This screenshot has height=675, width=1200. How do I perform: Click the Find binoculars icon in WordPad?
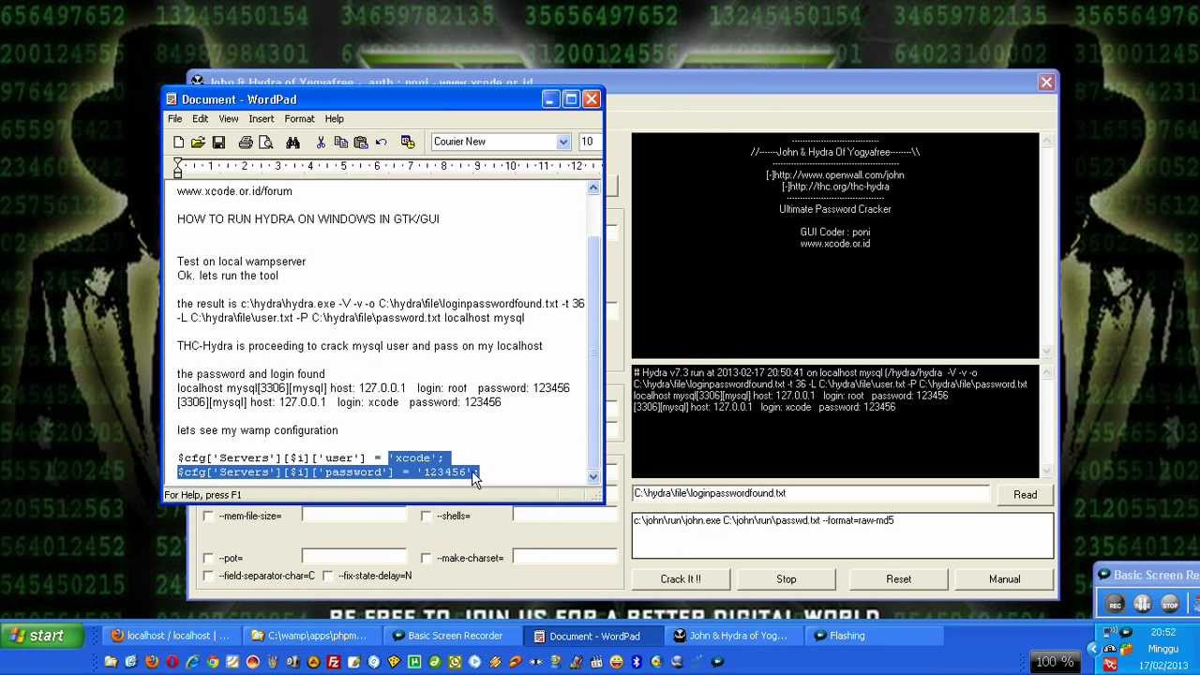[x=292, y=142]
